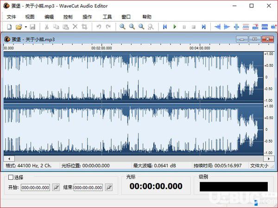Minimize the inner 关于小熊.mp3 document window
278x208 pixels.
coord(242,39)
